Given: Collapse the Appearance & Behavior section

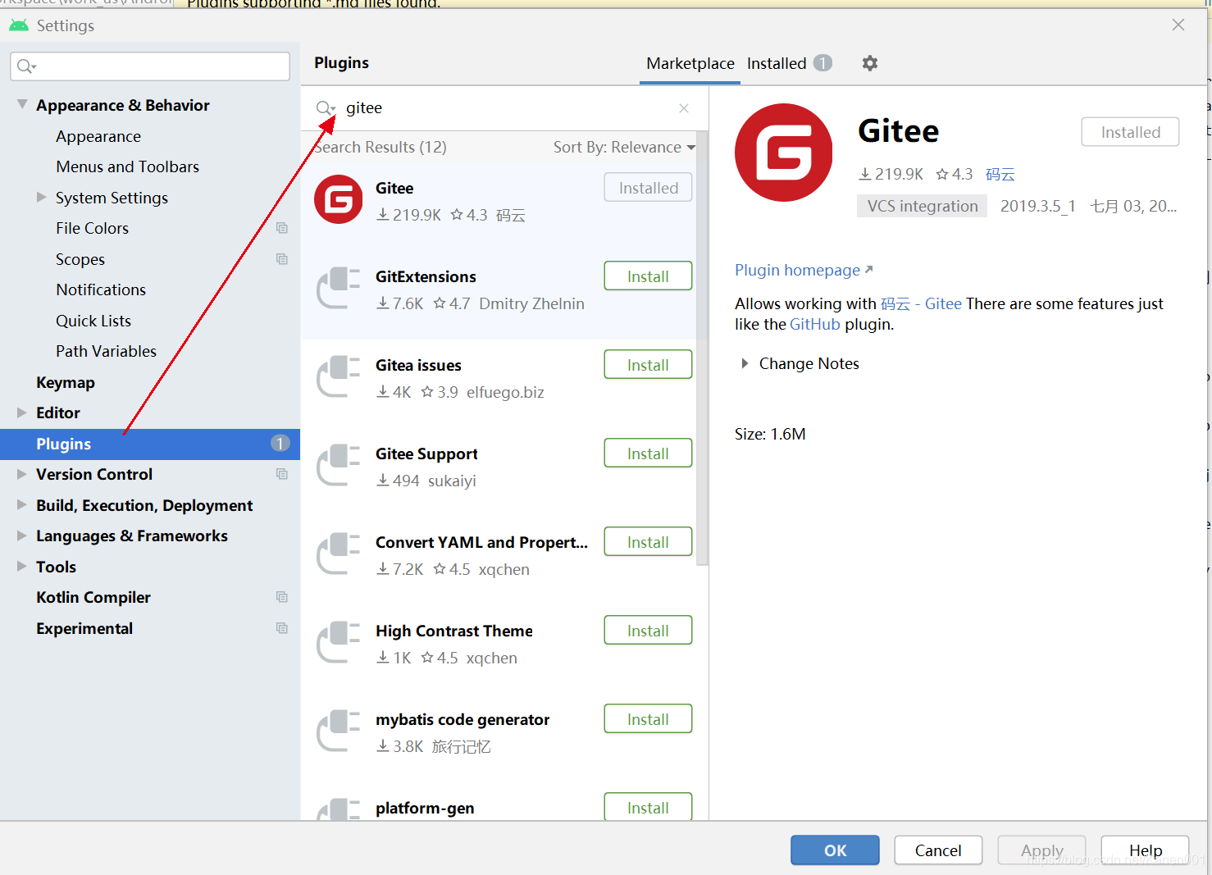Looking at the screenshot, I should point(22,105).
